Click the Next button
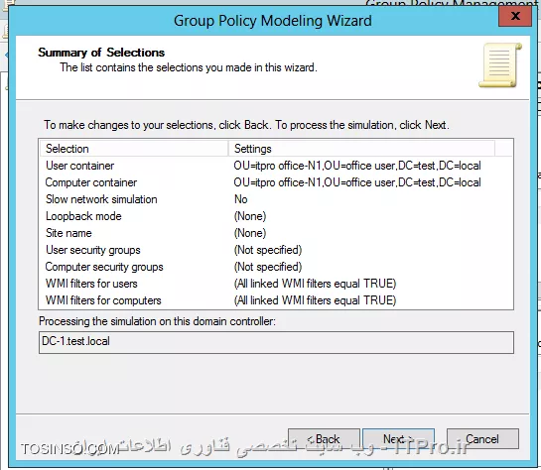The height and width of the screenshot is (470, 541). point(398,438)
